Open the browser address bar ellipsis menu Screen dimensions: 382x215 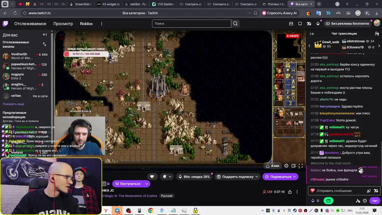point(249,13)
